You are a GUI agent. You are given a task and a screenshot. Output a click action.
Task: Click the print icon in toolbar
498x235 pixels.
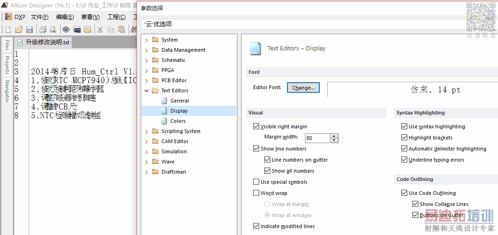click(43, 30)
